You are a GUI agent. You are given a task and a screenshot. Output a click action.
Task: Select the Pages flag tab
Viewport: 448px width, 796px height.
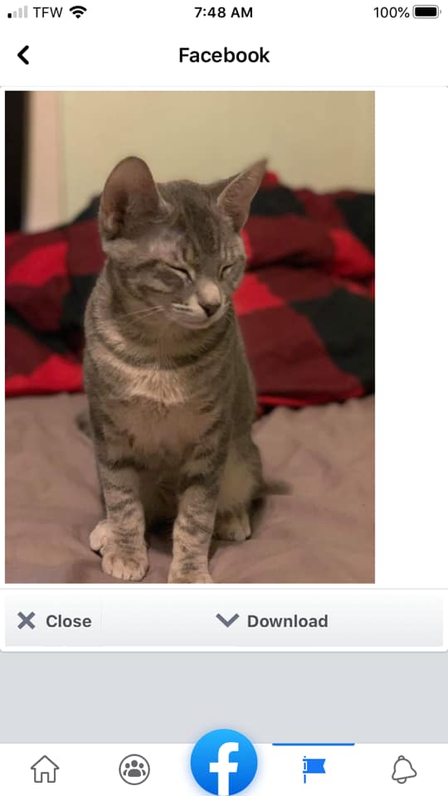[314, 769]
